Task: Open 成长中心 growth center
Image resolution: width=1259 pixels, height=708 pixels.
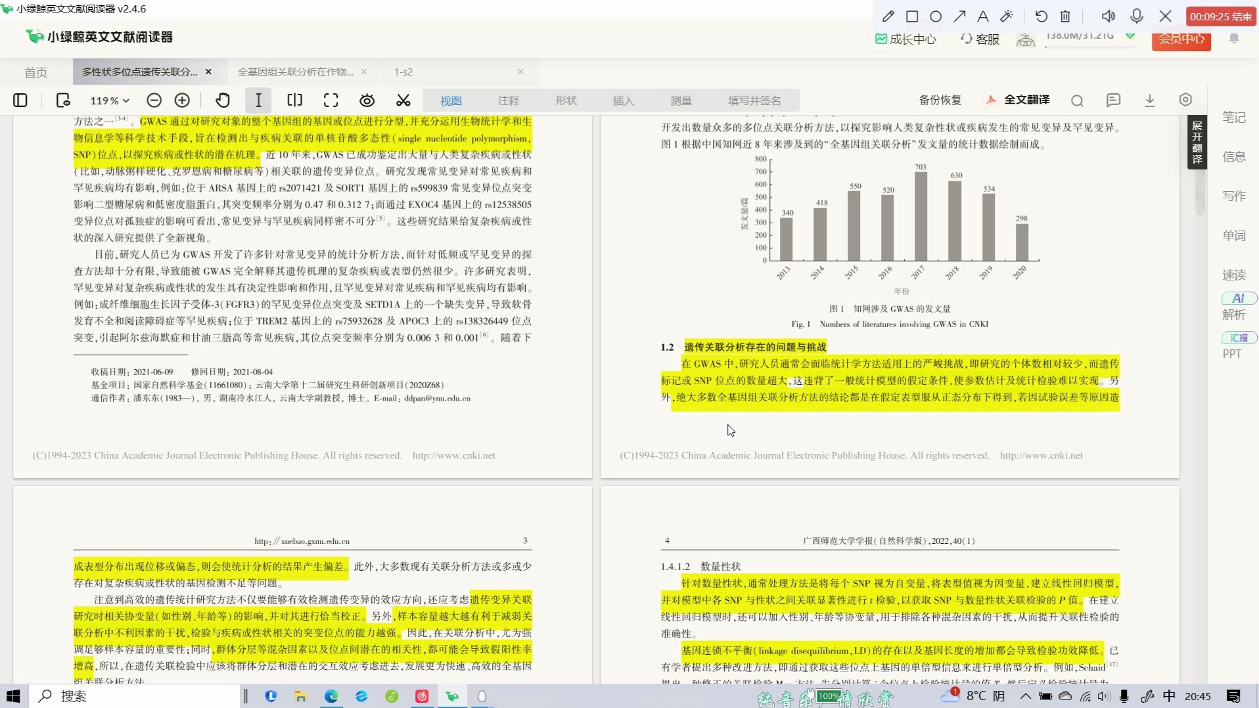Action: pyautogui.click(x=905, y=39)
